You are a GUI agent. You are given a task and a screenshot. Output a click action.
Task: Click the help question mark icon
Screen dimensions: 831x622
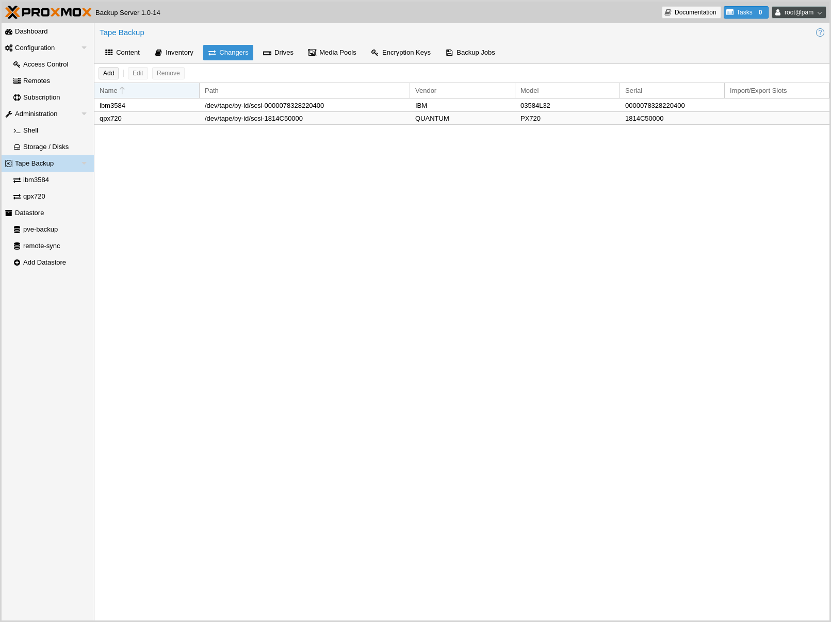click(x=820, y=32)
